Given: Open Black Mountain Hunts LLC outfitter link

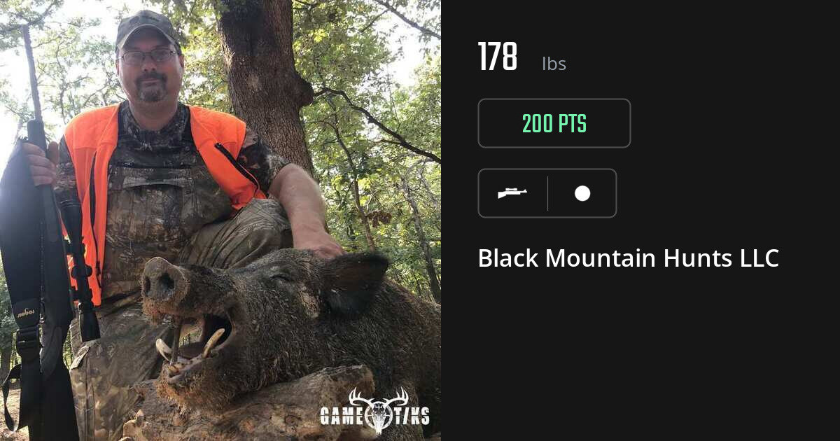Looking at the screenshot, I should point(628,258).
